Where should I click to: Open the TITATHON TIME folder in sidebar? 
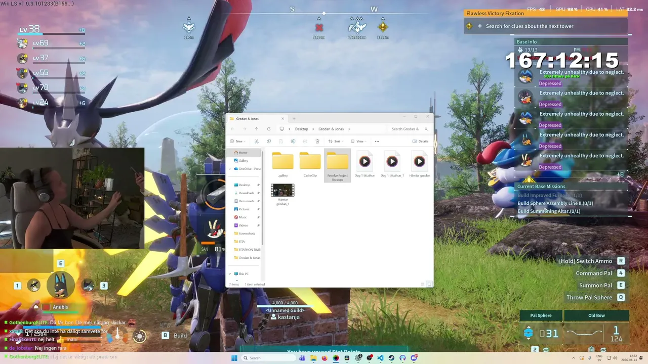coord(247,250)
